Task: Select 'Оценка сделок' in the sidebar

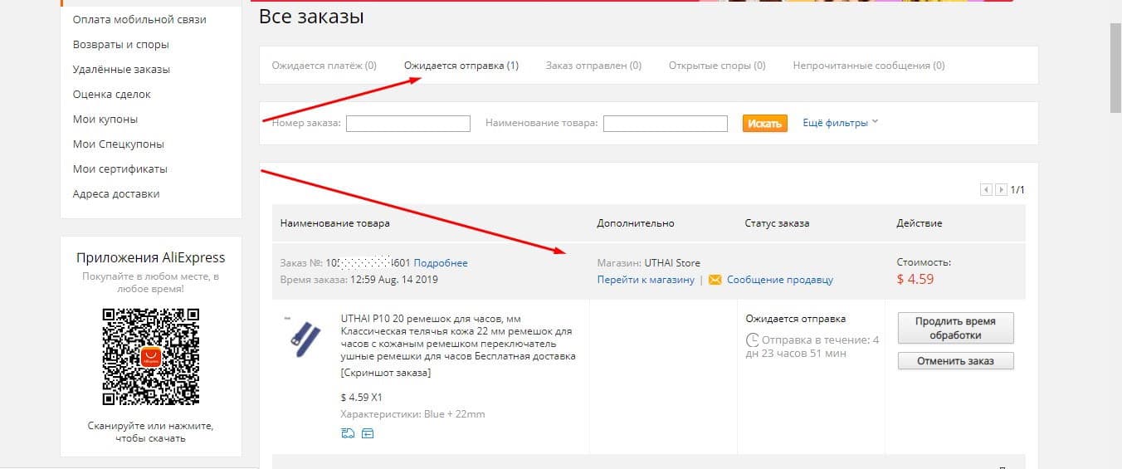Action: pos(112,94)
